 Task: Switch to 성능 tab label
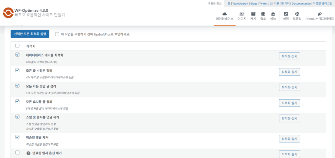273,19
